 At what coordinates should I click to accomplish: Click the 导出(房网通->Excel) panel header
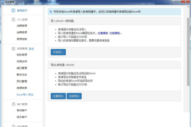click(114, 65)
